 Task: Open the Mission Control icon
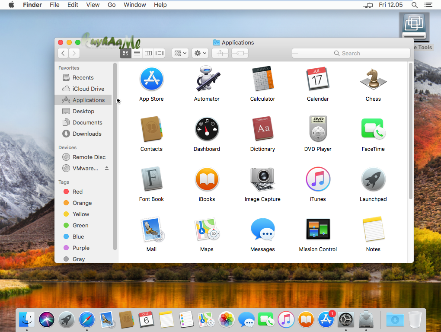pyautogui.click(x=318, y=229)
